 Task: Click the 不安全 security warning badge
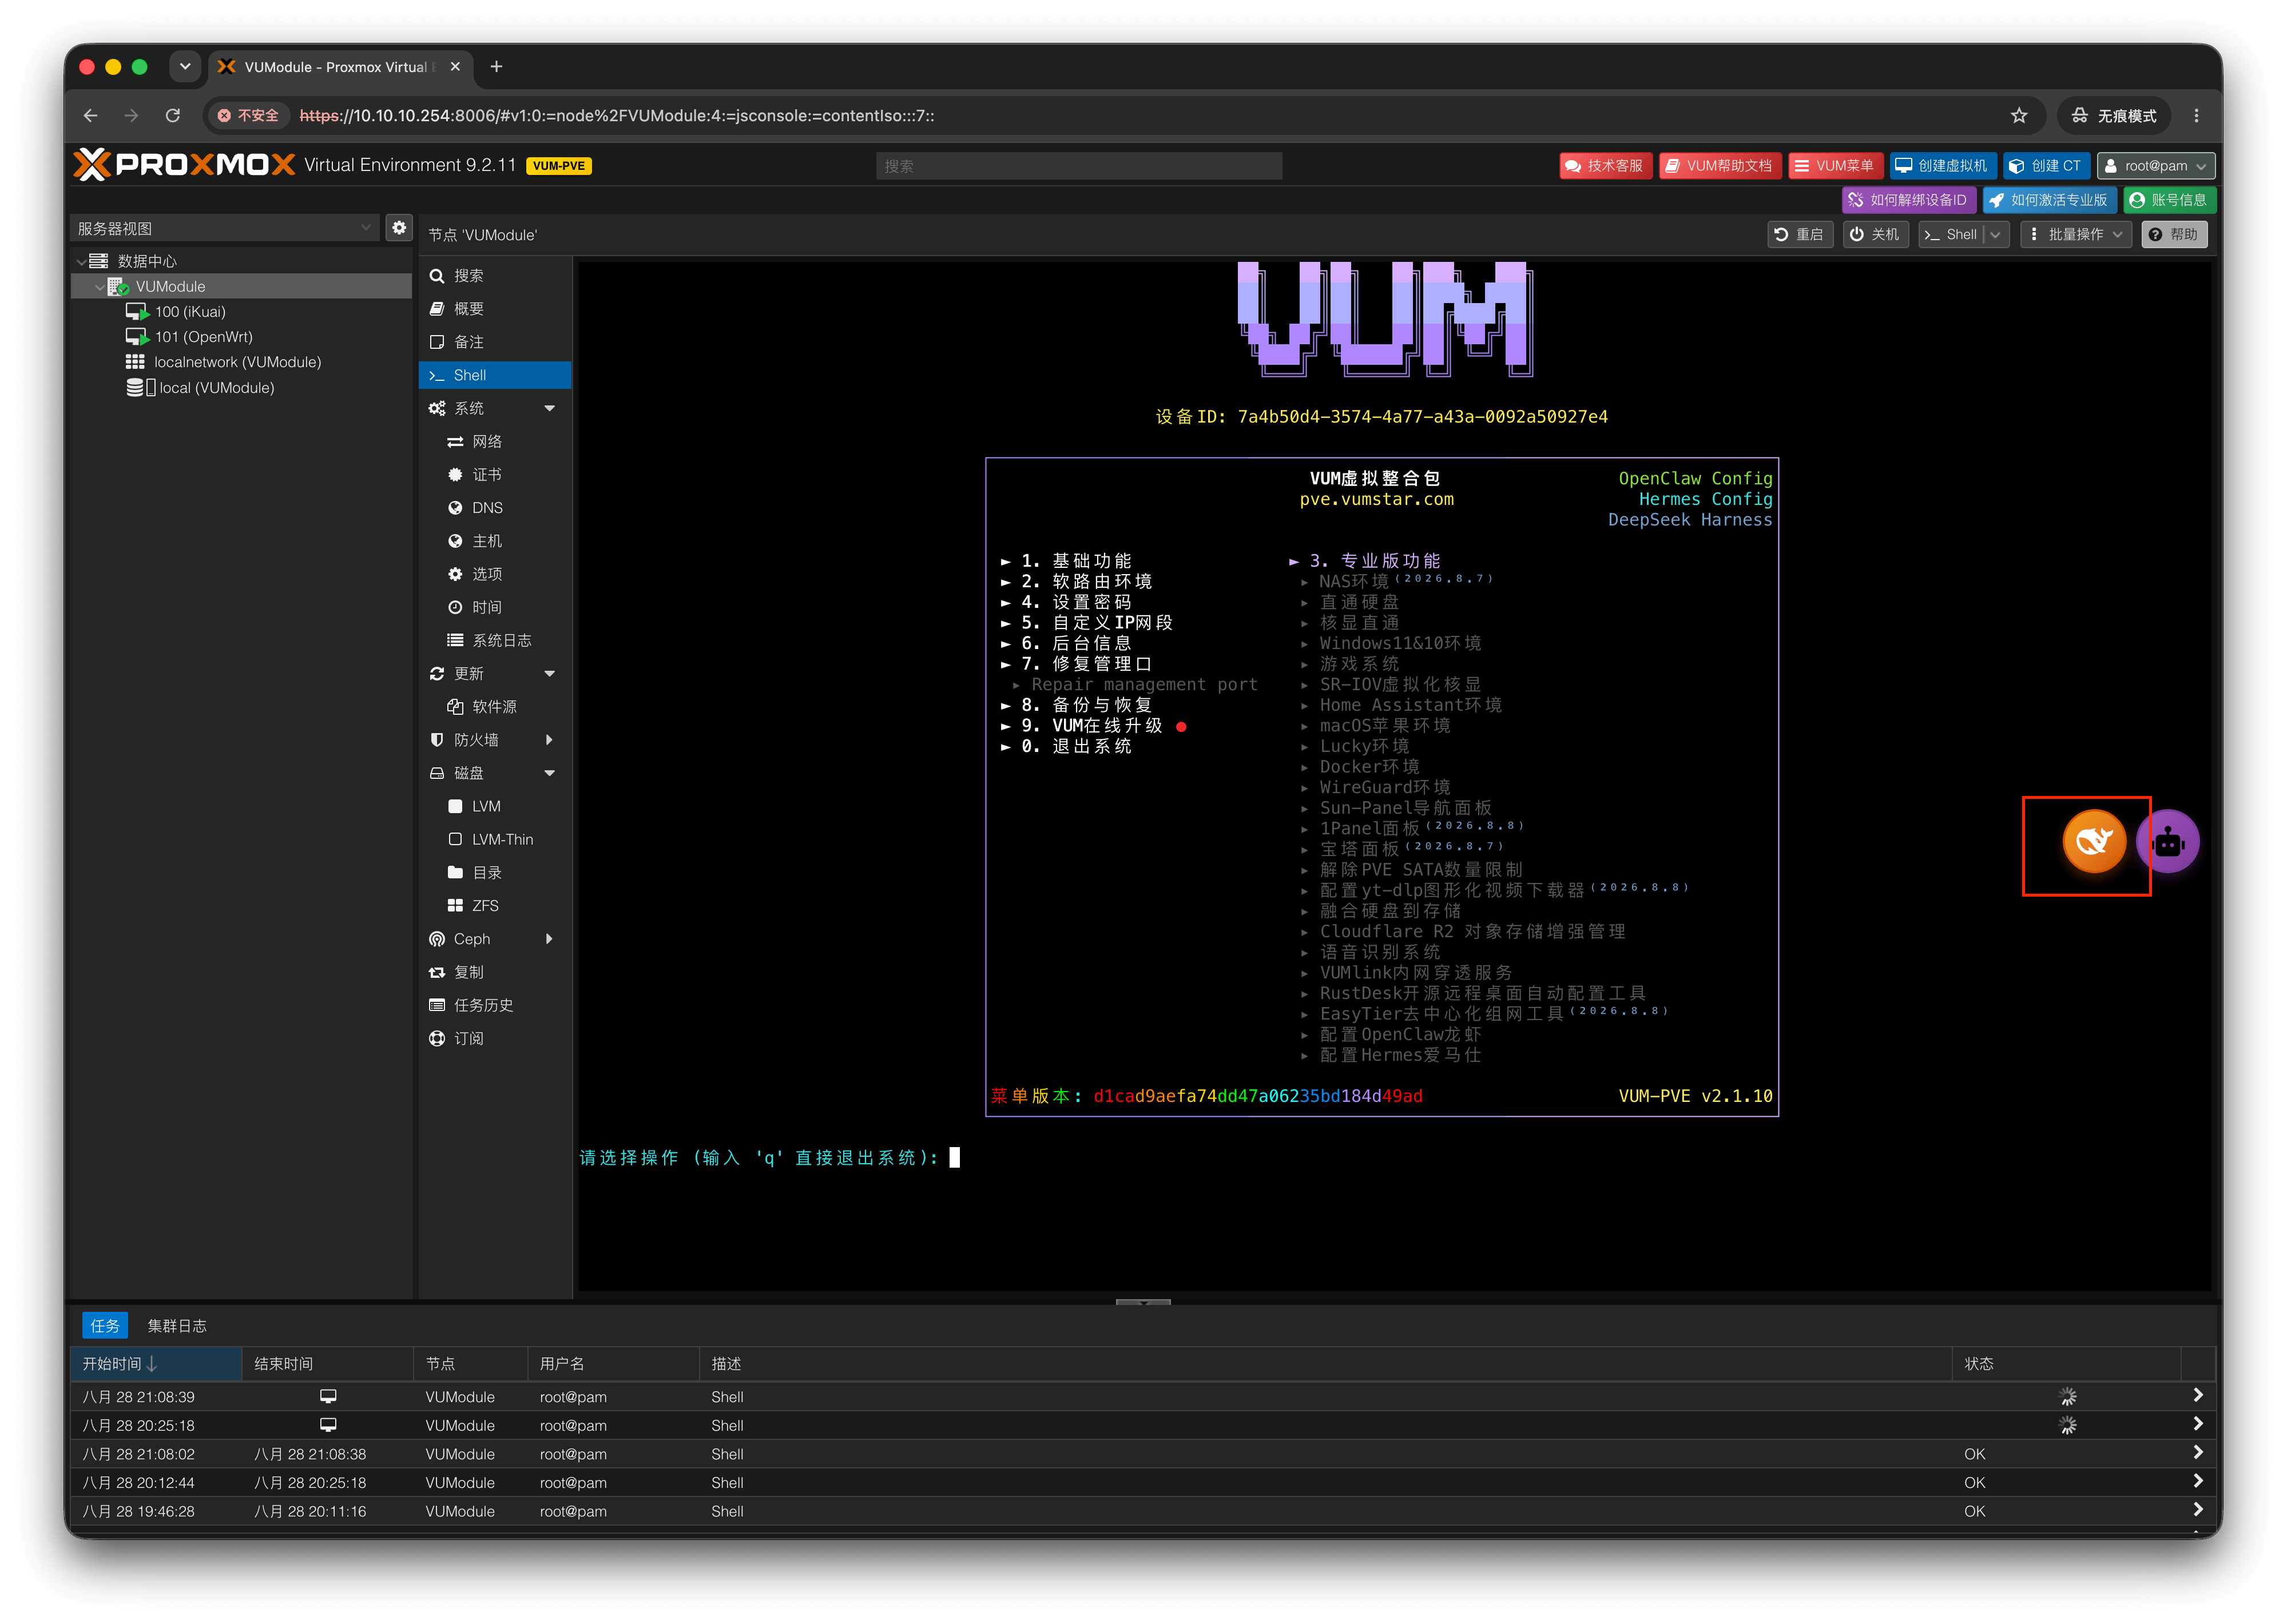249,115
